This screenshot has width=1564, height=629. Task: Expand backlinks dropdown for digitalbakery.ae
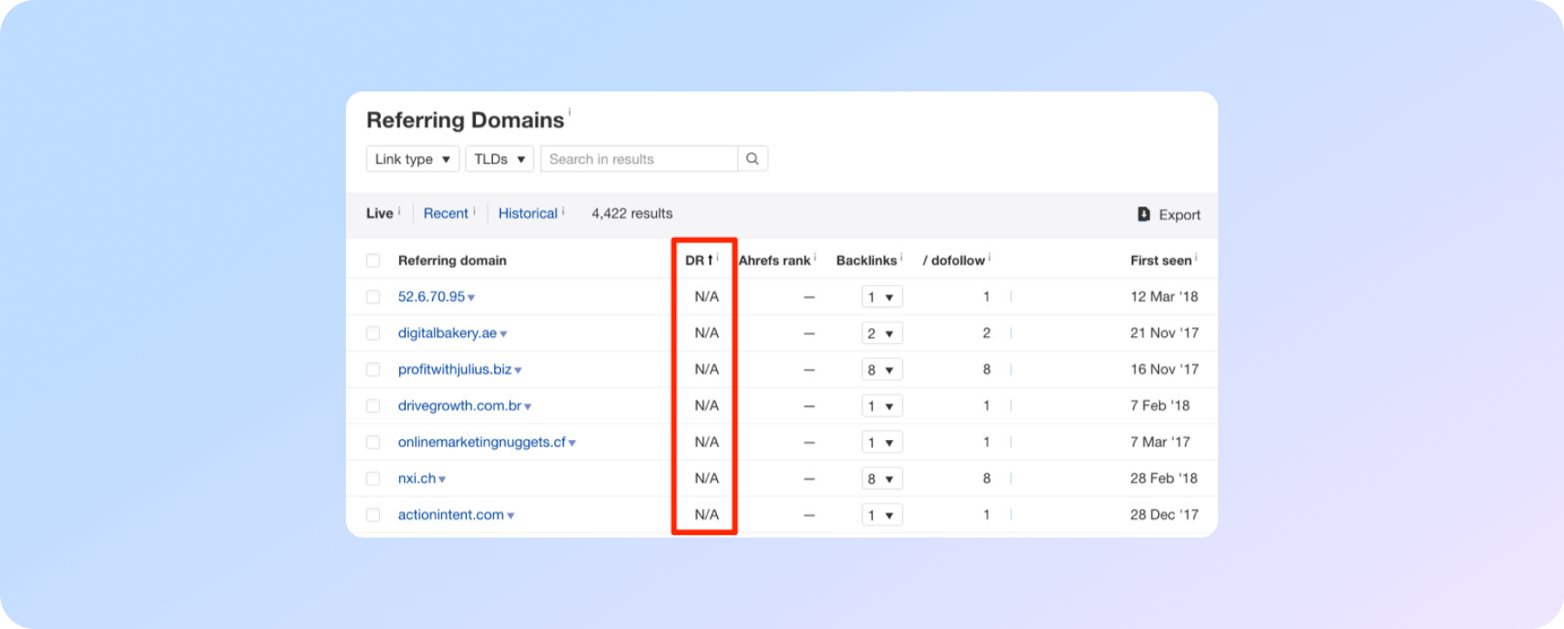(882, 334)
